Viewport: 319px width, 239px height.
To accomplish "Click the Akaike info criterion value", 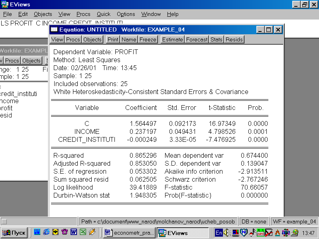I will (253, 172).
